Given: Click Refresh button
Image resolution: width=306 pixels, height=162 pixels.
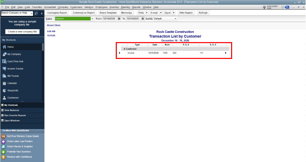Looking at the screenshot, I should point(203,13).
